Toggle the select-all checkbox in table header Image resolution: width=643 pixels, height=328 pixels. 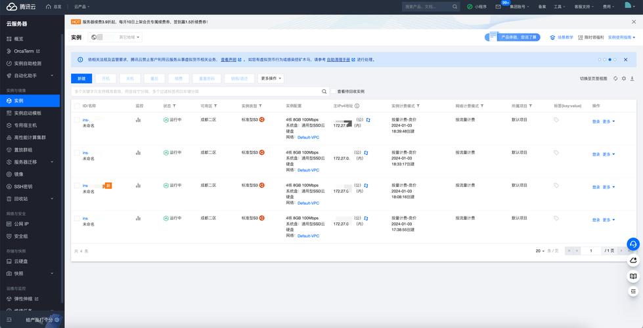pyautogui.click(x=77, y=106)
